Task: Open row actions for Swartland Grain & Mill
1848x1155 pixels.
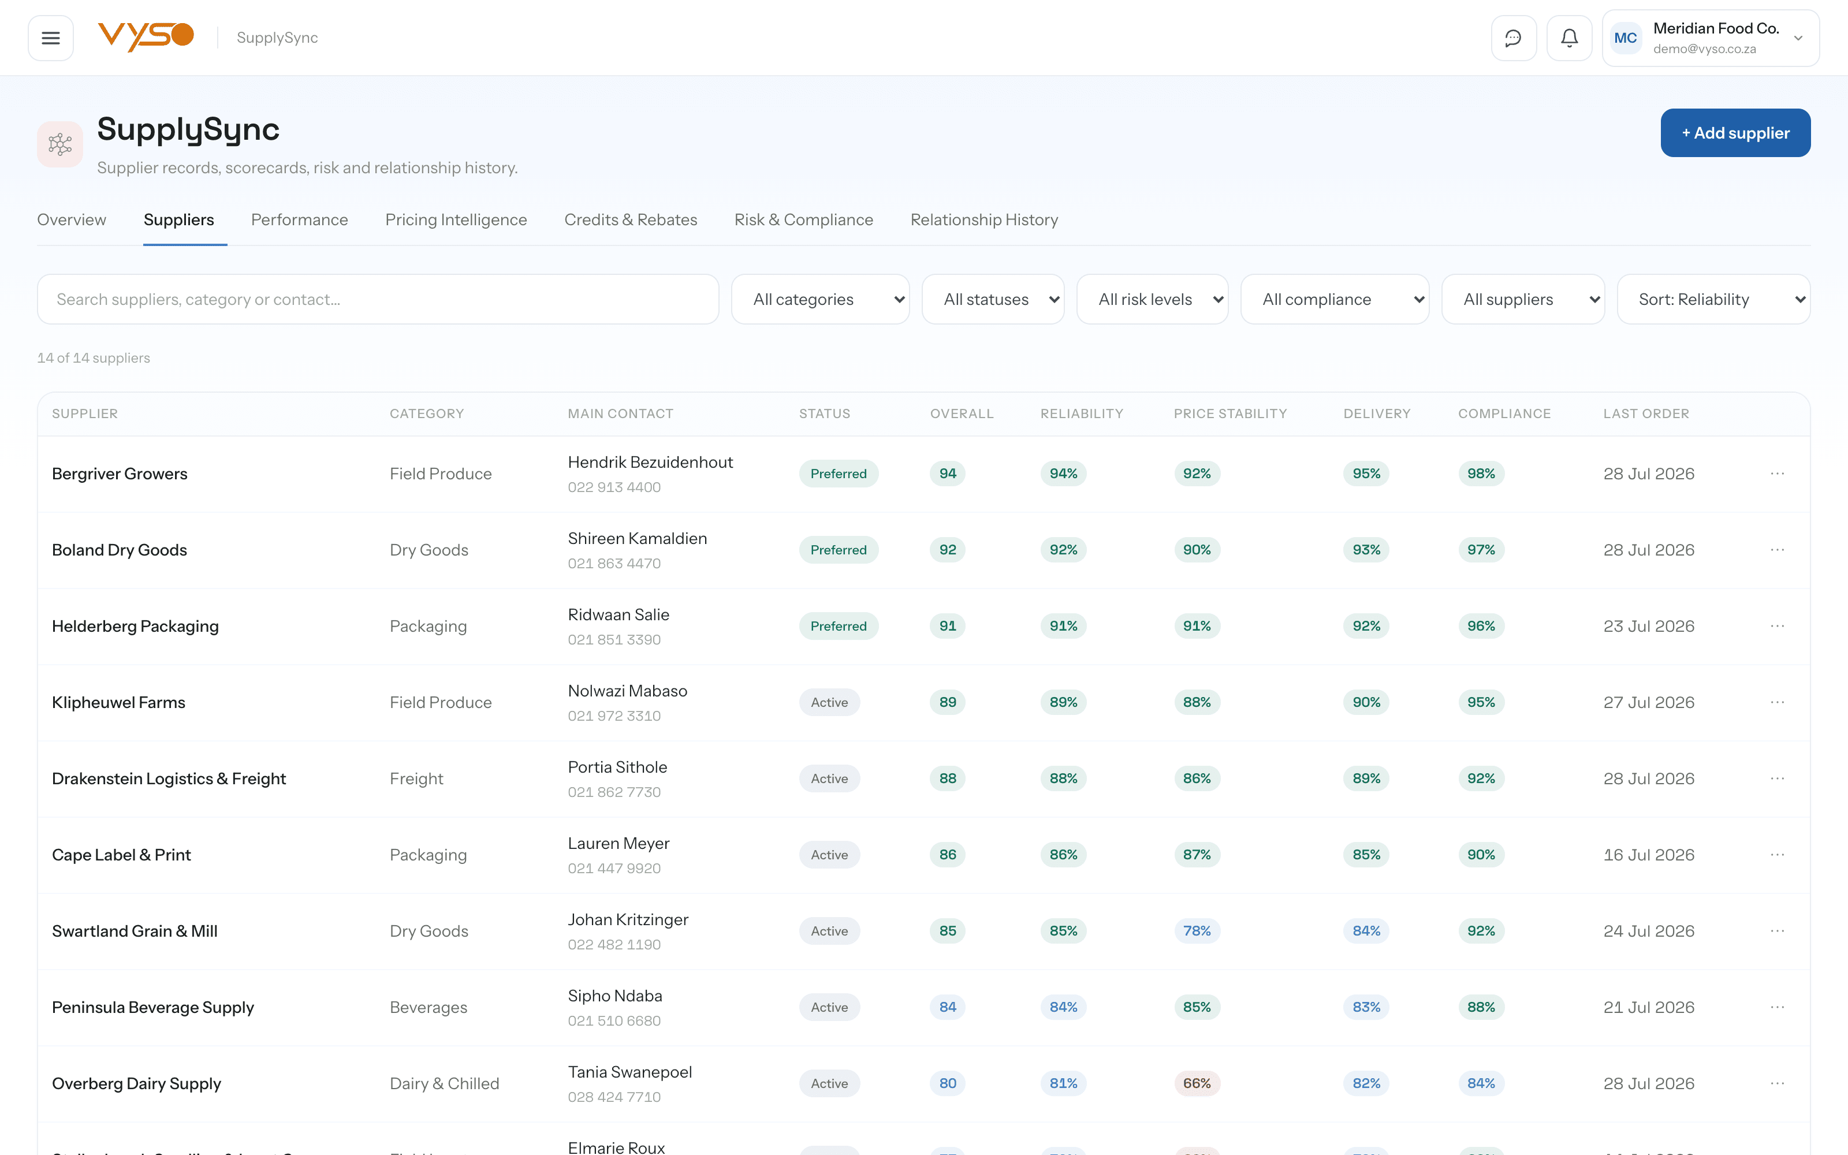Action: 1777,931
